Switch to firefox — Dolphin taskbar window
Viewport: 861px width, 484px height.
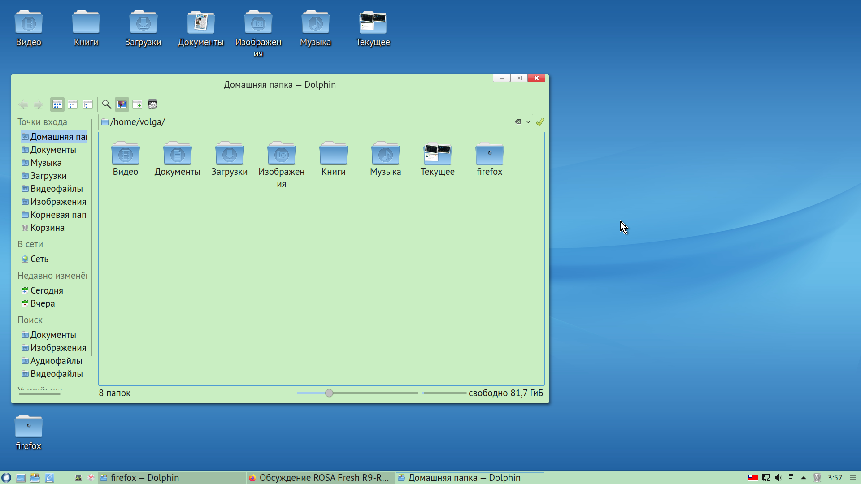[x=144, y=478]
